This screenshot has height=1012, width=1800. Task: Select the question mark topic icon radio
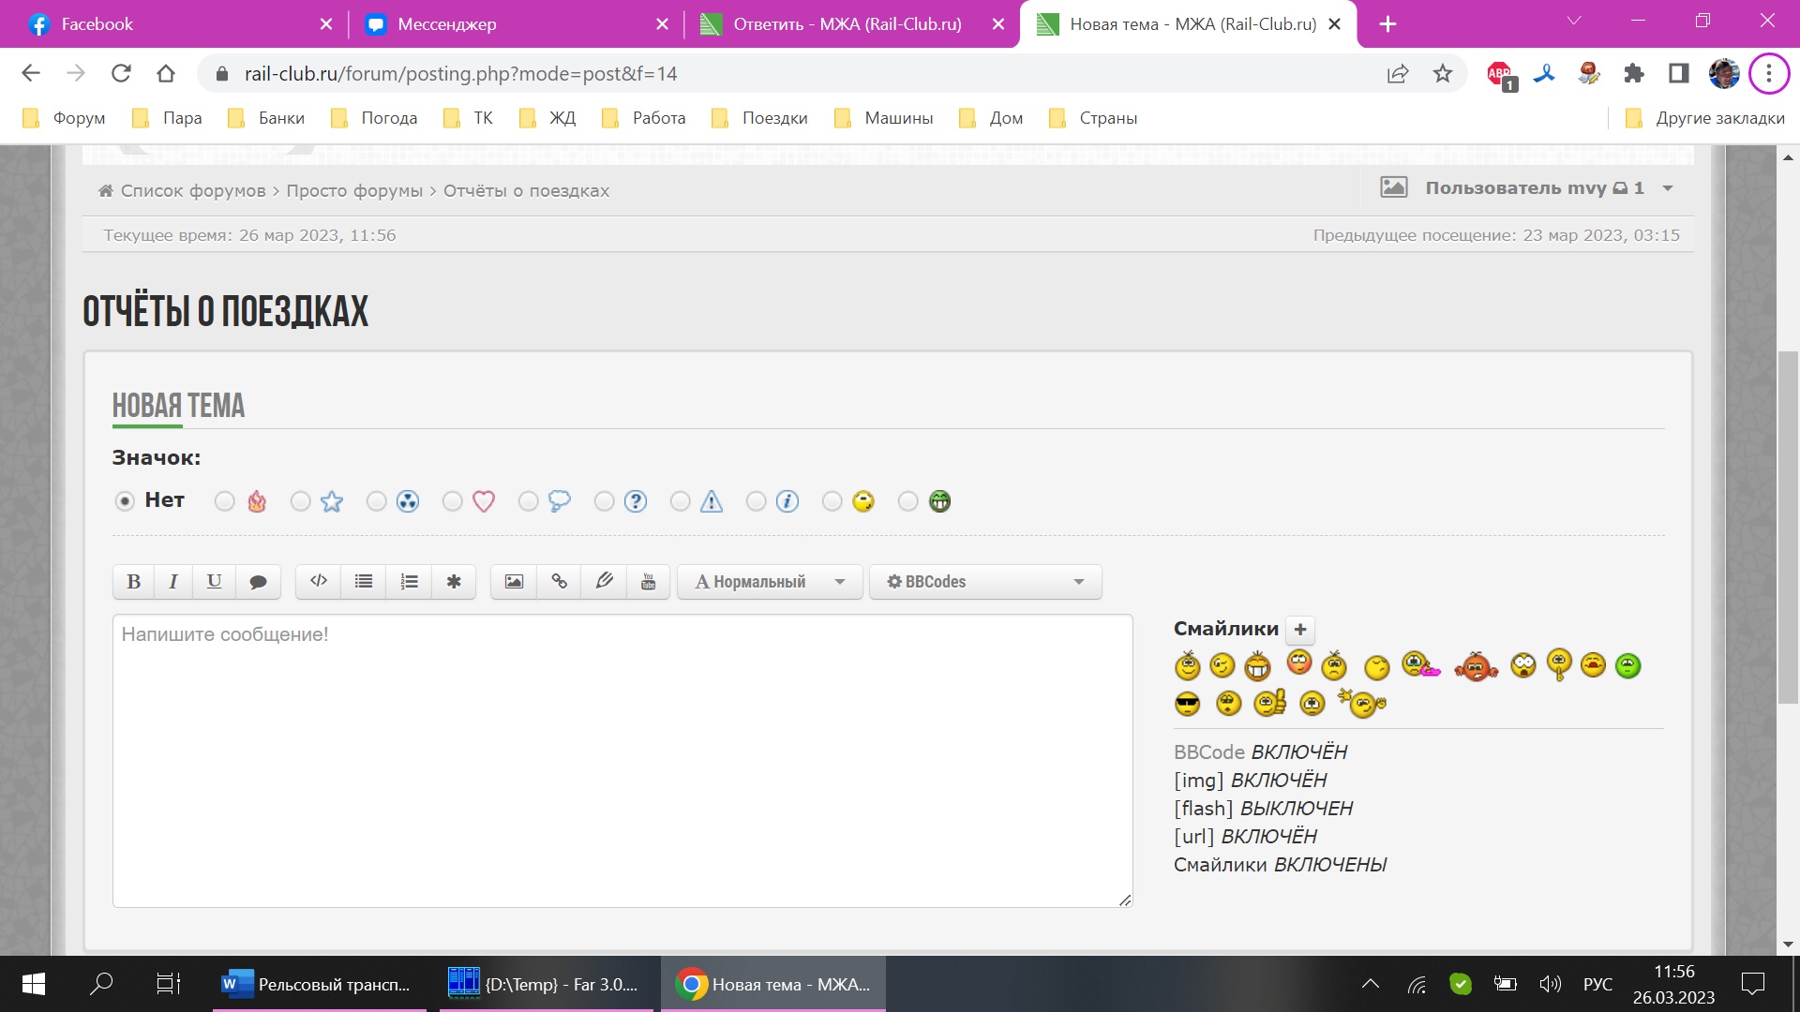(605, 502)
